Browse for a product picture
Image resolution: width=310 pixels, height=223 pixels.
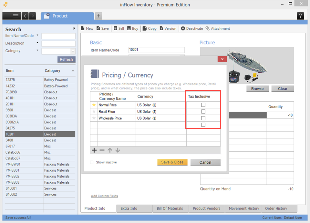[x=257, y=89]
